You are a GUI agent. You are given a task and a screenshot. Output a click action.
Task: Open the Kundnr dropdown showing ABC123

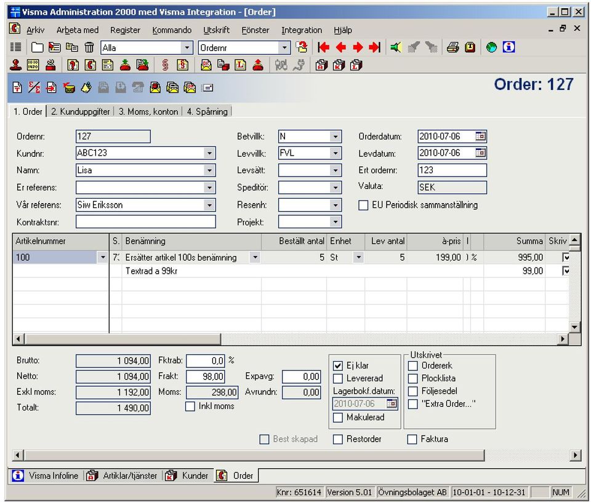click(x=209, y=153)
